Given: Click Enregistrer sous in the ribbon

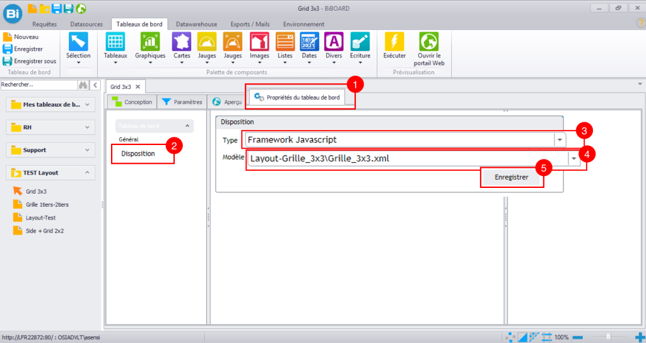Looking at the screenshot, I should [30, 61].
